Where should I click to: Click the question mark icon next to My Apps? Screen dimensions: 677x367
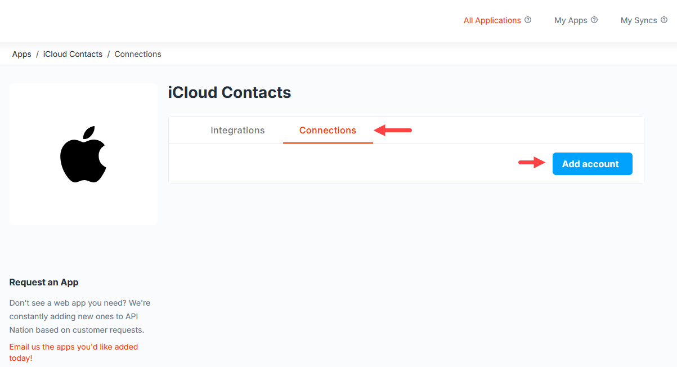[x=594, y=20]
